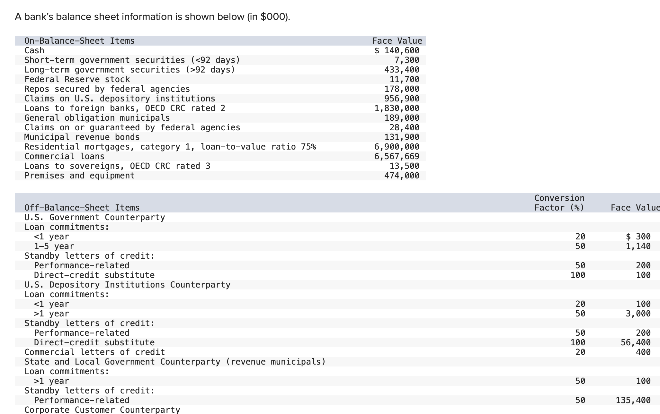Click the General obligation municipals entry
This screenshot has height=414, width=660.
click(97, 118)
